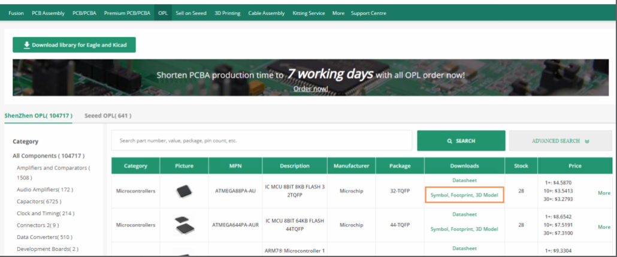617x257 pixels.
Task: Show More prices for ATMEGA88PA-AU
Action: click(x=604, y=193)
